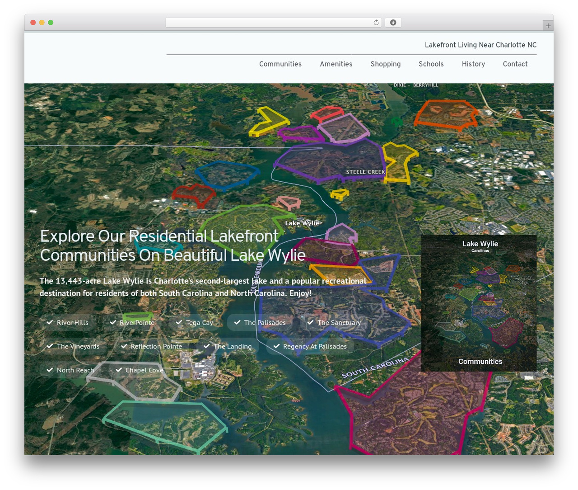The height and width of the screenshot is (490, 578).
Task: Click the red close window button
Action: 33,23
